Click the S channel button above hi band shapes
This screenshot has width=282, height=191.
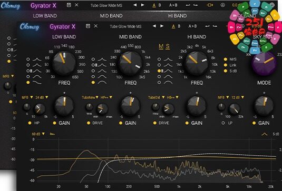[168, 46]
